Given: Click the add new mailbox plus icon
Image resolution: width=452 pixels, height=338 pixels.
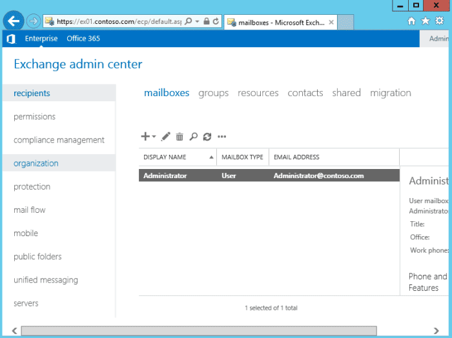Looking at the screenshot, I should [x=145, y=137].
